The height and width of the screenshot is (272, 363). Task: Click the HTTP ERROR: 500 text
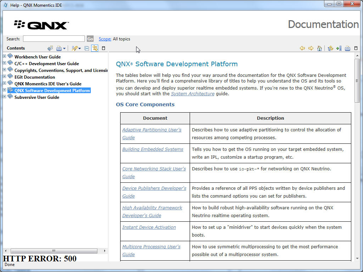point(40,258)
